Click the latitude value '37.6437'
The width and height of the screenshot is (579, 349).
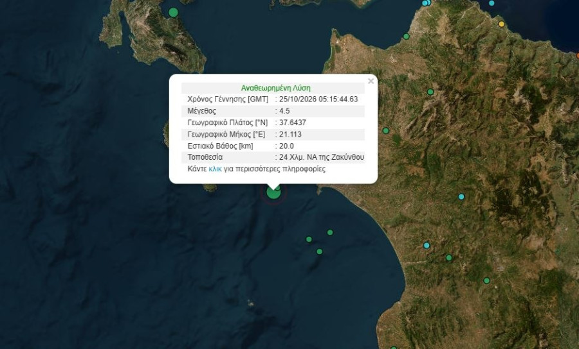293,123
